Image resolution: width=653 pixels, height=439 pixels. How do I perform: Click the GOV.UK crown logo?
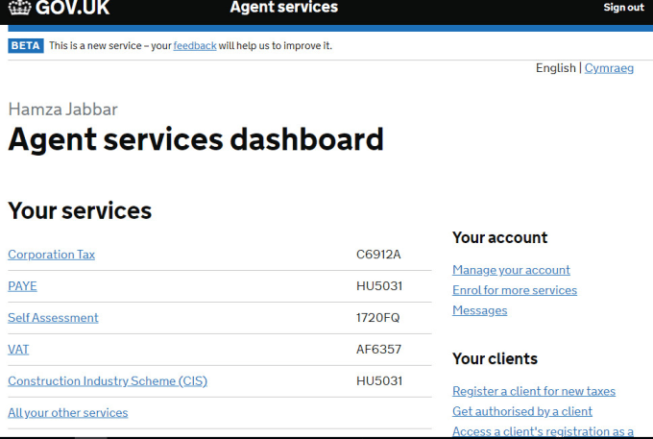(18, 9)
